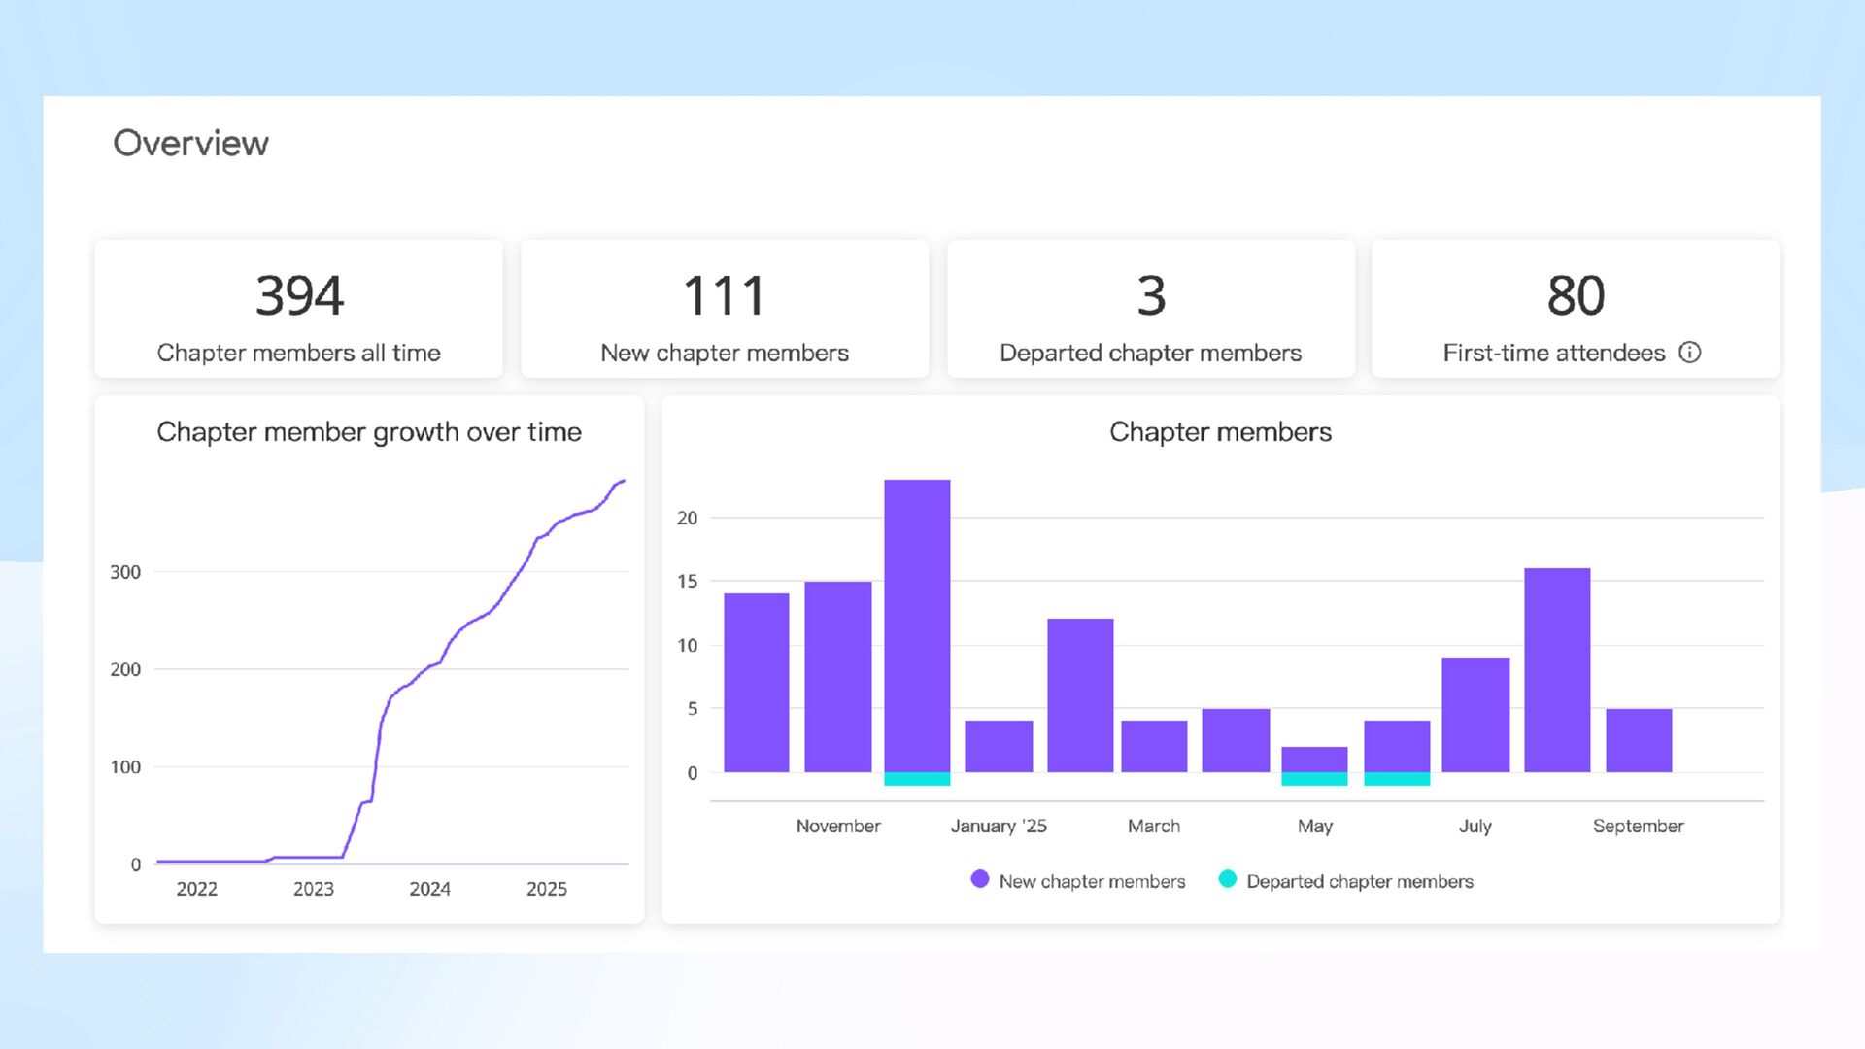
Task: Click the 111 New chapter members card
Action: click(725, 309)
